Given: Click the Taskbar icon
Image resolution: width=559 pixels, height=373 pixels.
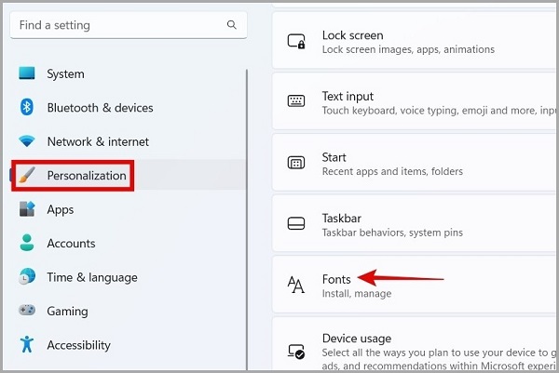Looking at the screenshot, I should (x=296, y=223).
